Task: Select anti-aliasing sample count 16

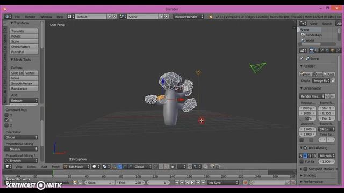Action: (x=314, y=156)
